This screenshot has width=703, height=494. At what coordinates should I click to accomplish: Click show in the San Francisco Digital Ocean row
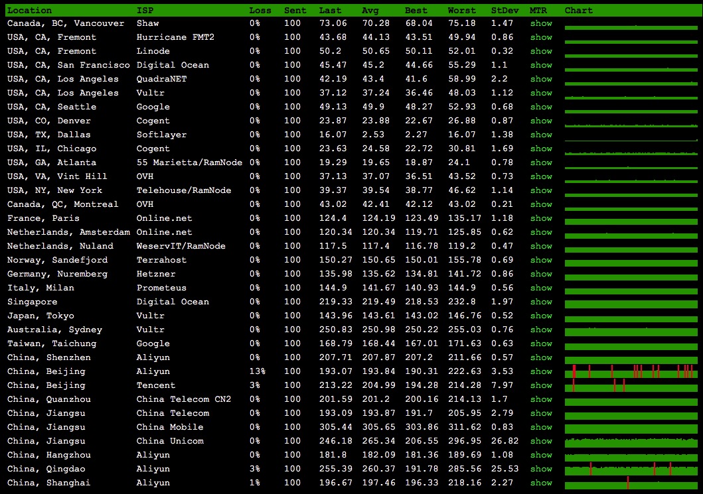tap(541, 65)
